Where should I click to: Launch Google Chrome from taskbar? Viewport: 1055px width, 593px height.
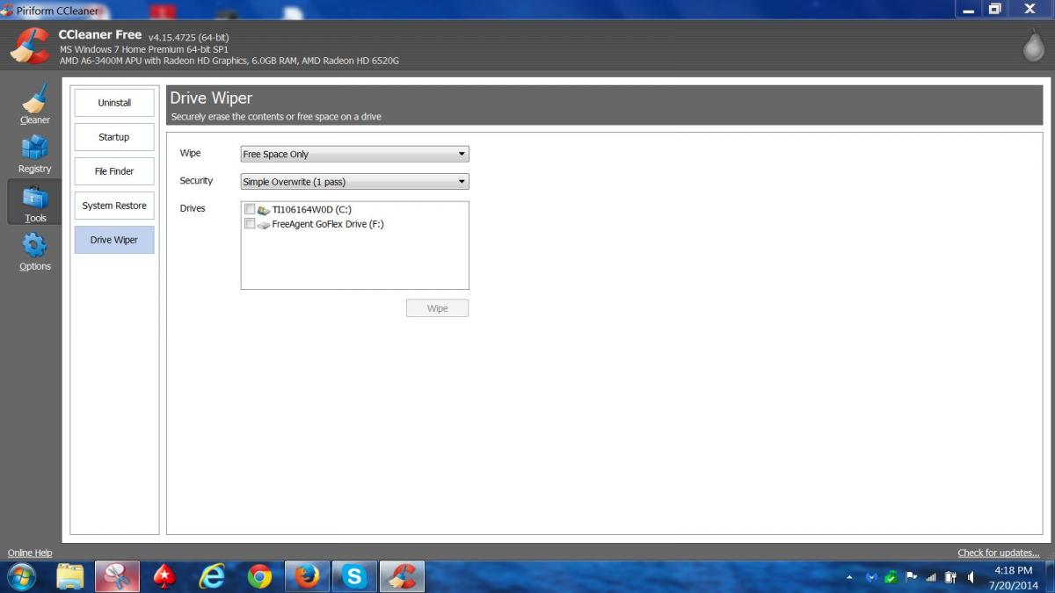pos(259,576)
